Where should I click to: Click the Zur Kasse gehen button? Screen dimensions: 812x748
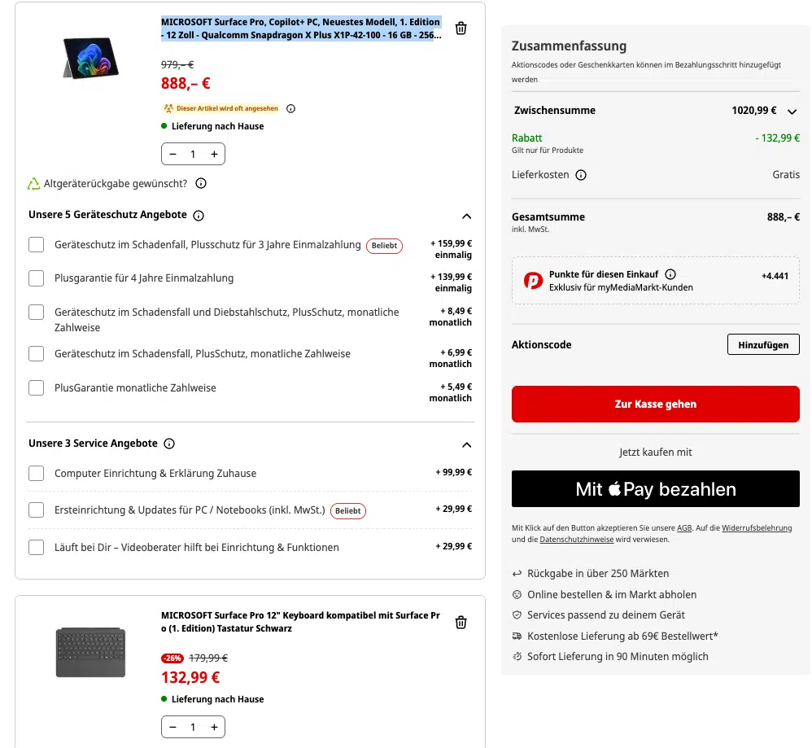[655, 404]
